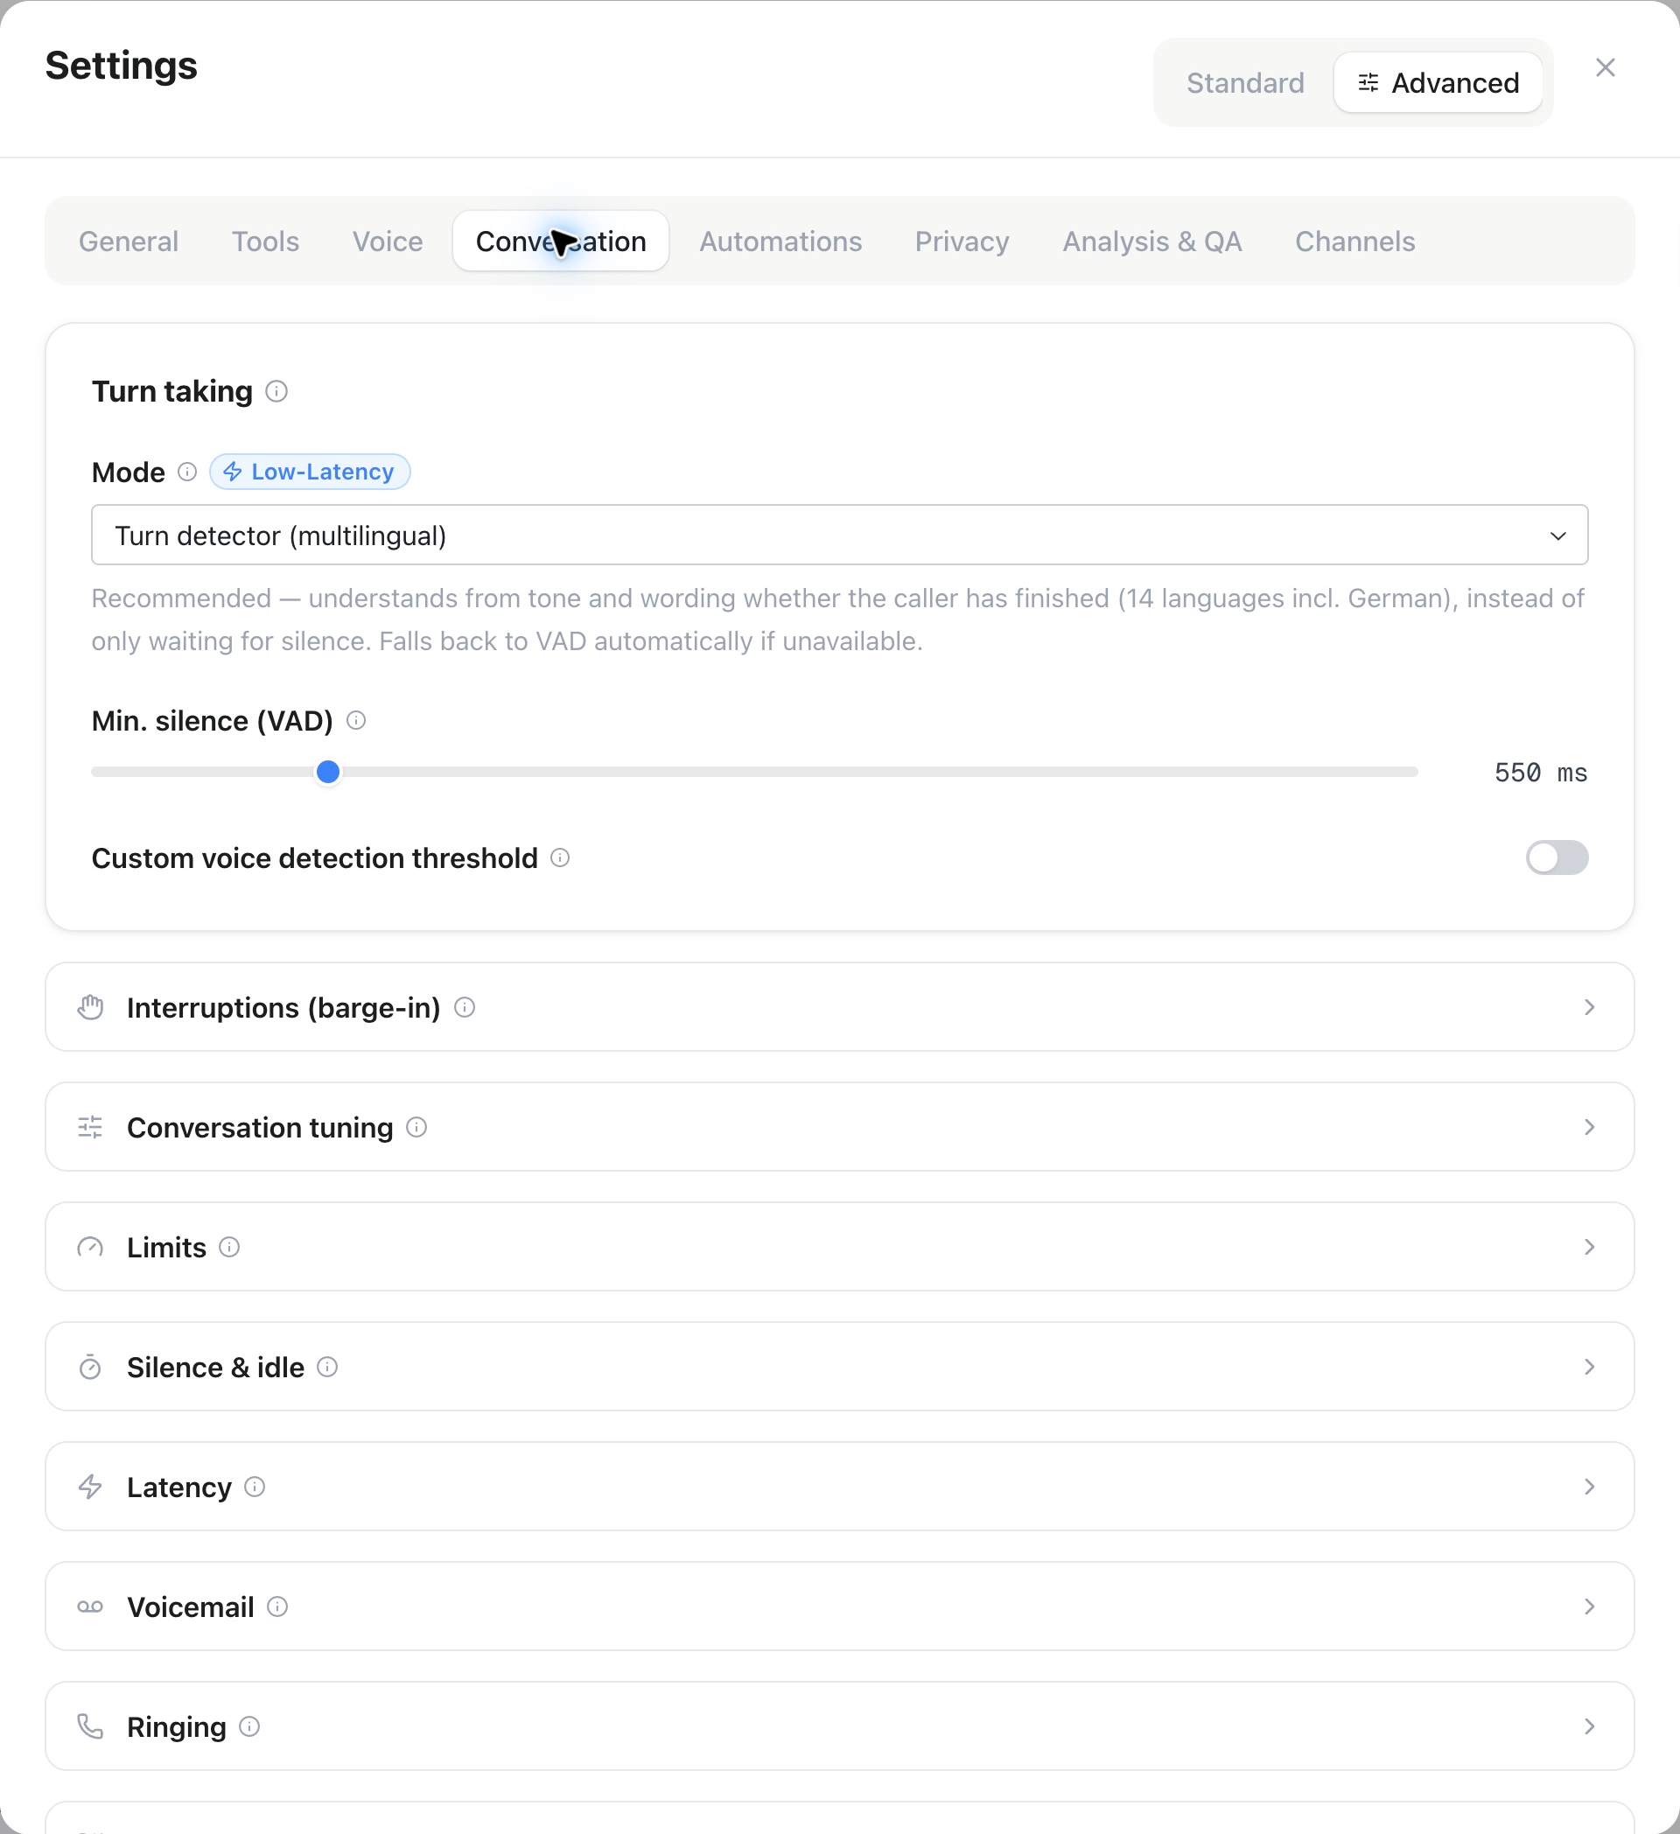This screenshot has width=1680, height=1834.
Task: Click info icon beside Custom voice detection threshold
Action: pyautogui.click(x=560, y=857)
